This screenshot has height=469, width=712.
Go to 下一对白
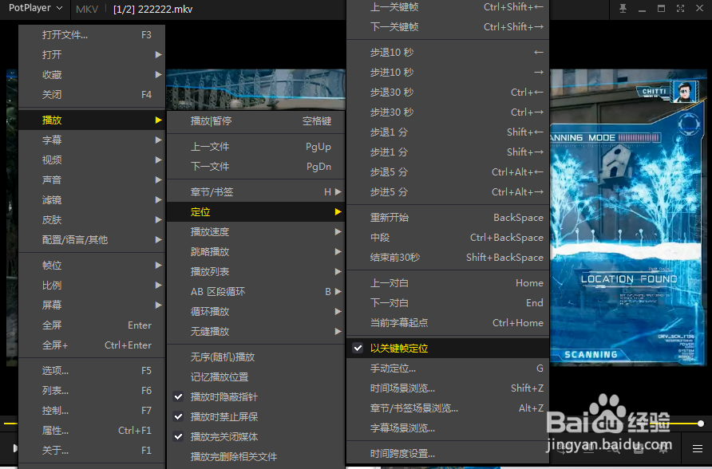click(448, 303)
